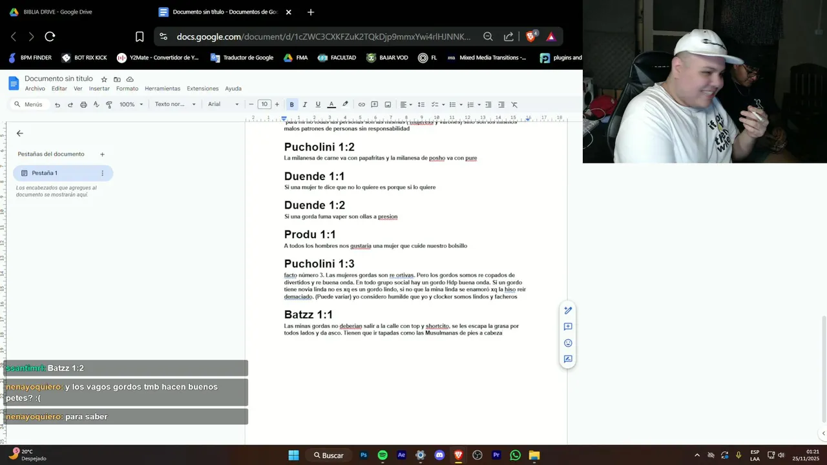Redo the last undone edit
This screenshot has height=465, width=827.
(70, 105)
